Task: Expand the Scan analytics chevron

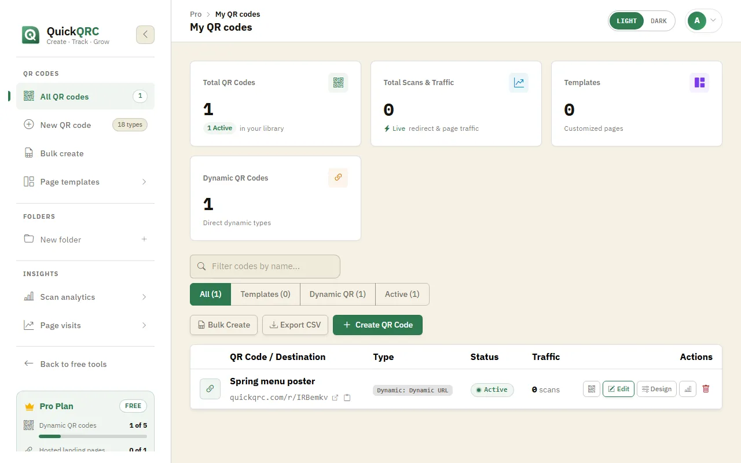Action: point(144,297)
